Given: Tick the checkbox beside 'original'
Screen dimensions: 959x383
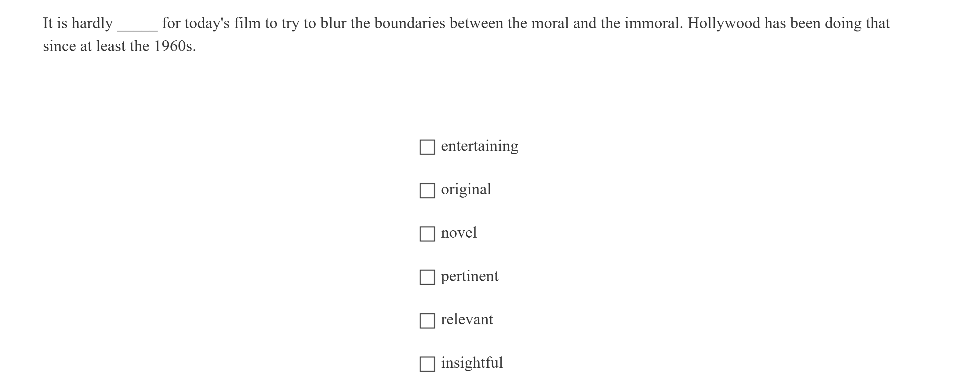Looking at the screenshot, I should point(427,190).
